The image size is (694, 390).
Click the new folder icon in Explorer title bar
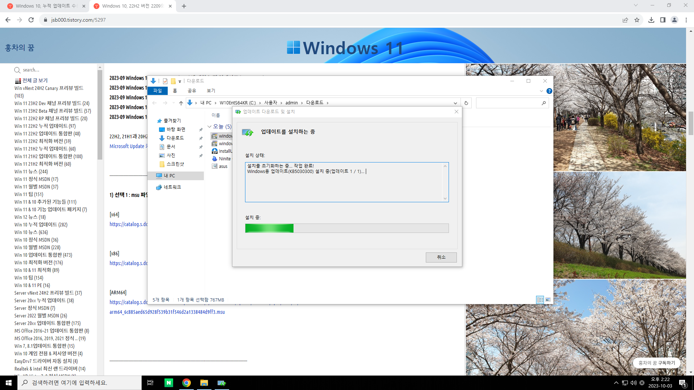173,81
